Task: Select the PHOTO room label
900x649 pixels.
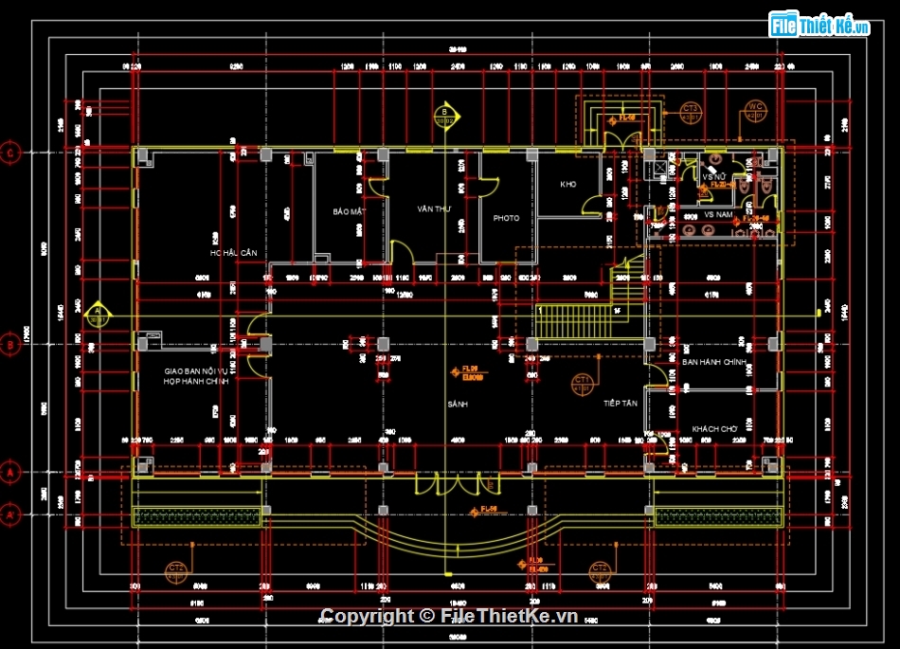Action: pos(506,218)
